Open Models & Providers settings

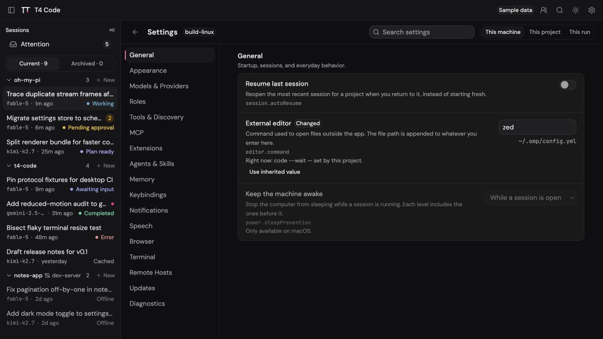tap(170, 86)
